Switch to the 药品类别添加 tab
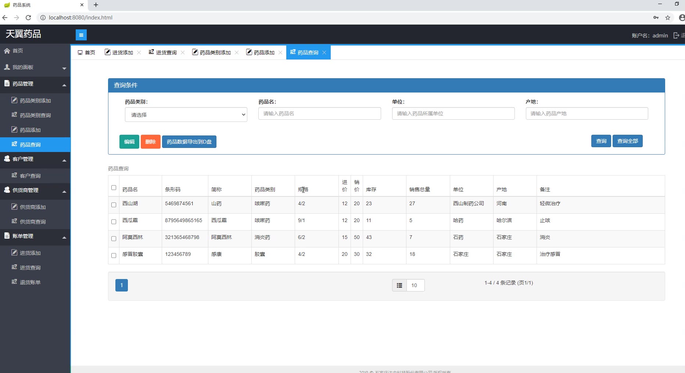Image resolution: width=685 pixels, height=373 pixels. tap(215, 52)
